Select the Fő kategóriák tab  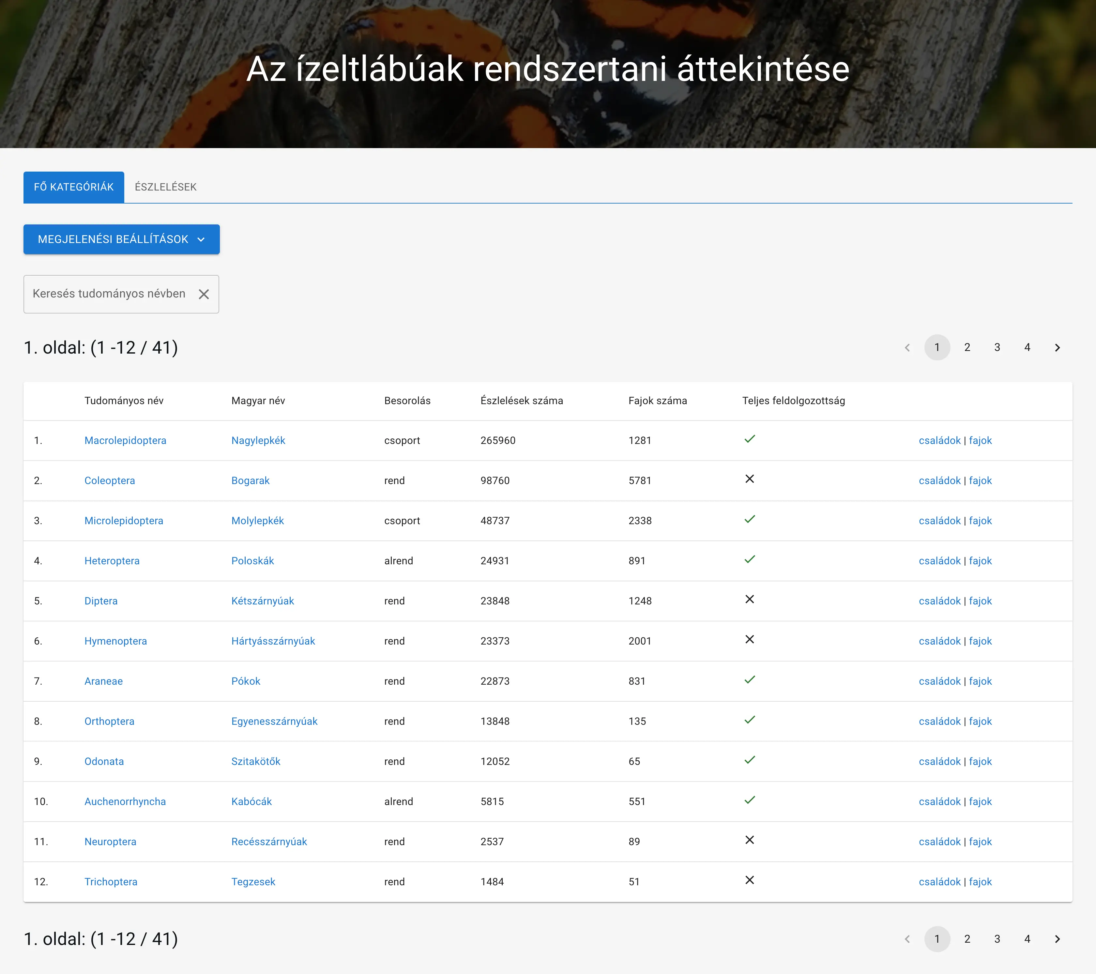[x=73, y=187]
